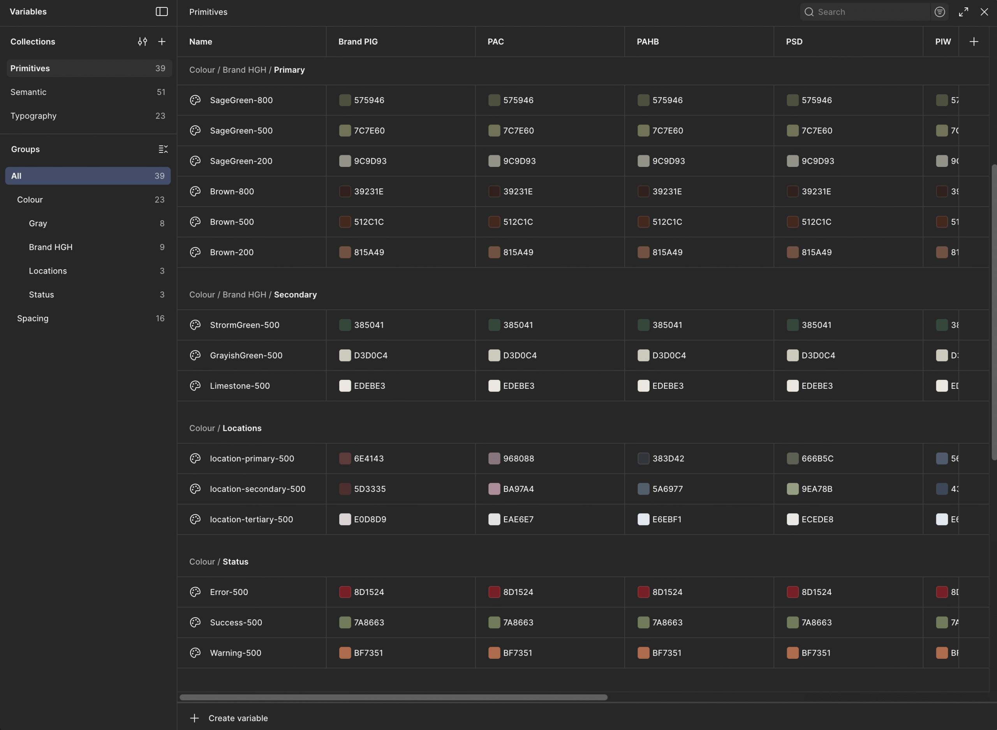Expand the variables window to fullscreen
Viewport: 997px width, 730px height.
964,12
